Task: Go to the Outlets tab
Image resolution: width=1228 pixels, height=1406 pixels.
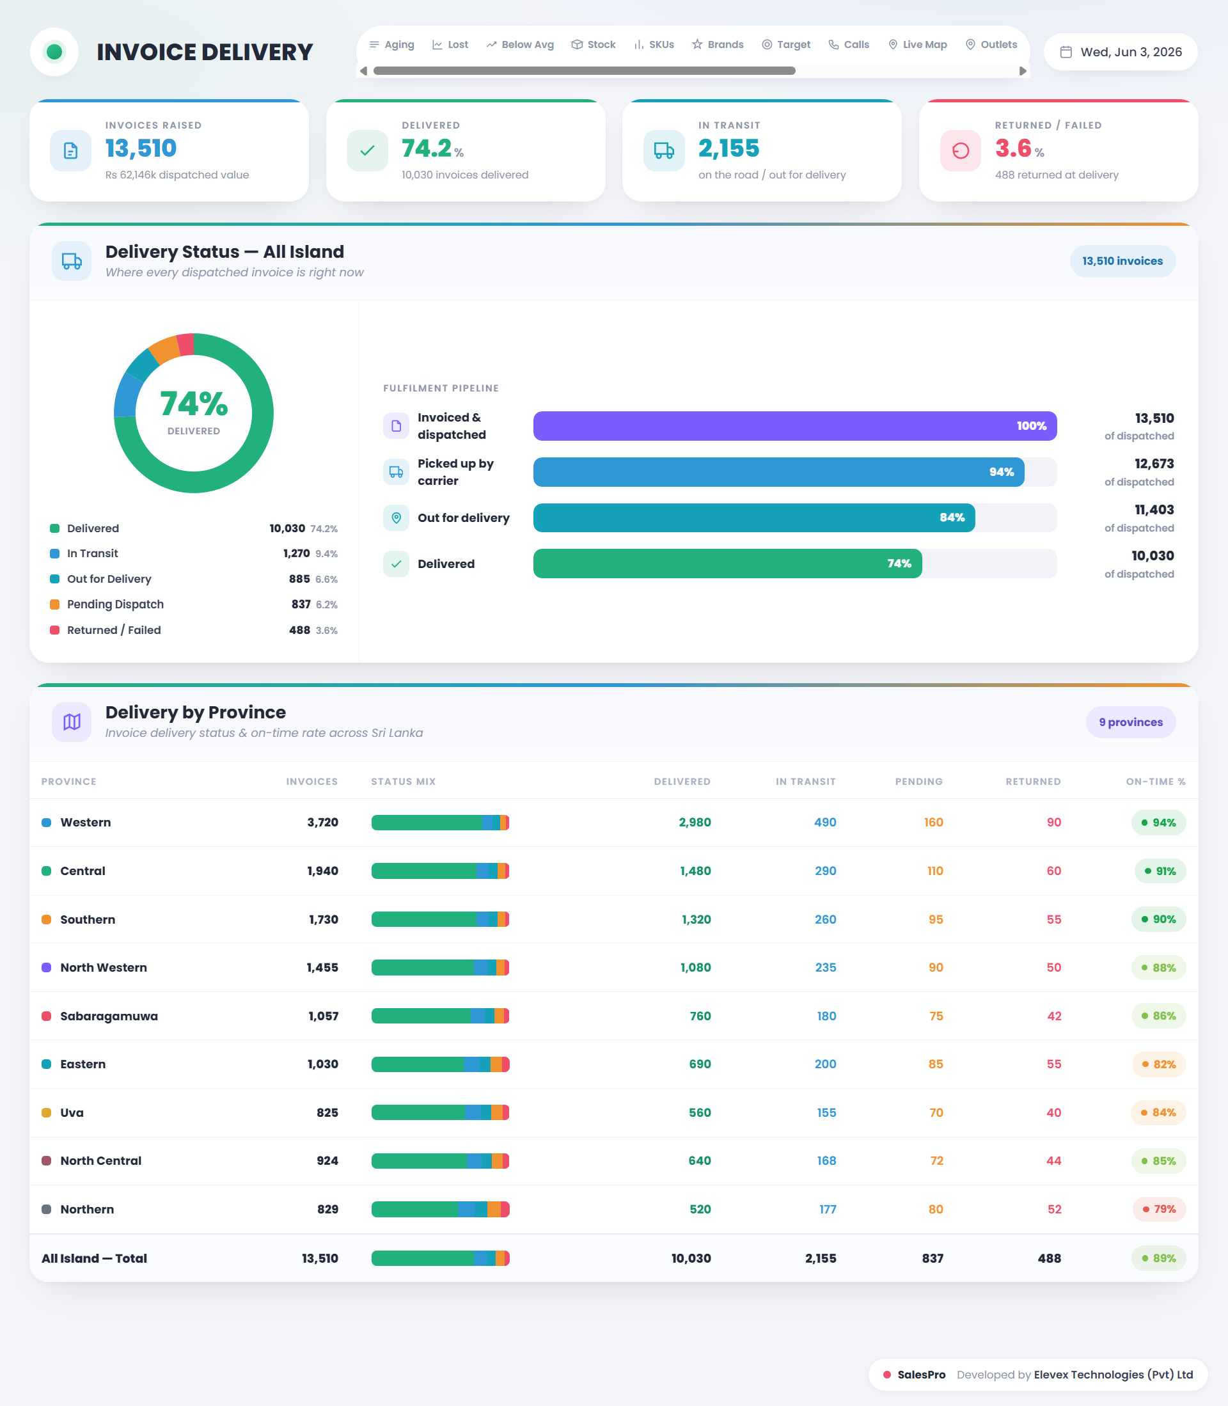Action: click(x=991, y=45)
